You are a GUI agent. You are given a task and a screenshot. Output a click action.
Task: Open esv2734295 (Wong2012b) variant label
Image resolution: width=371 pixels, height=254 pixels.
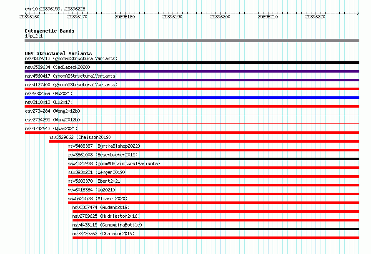(53, 120)
